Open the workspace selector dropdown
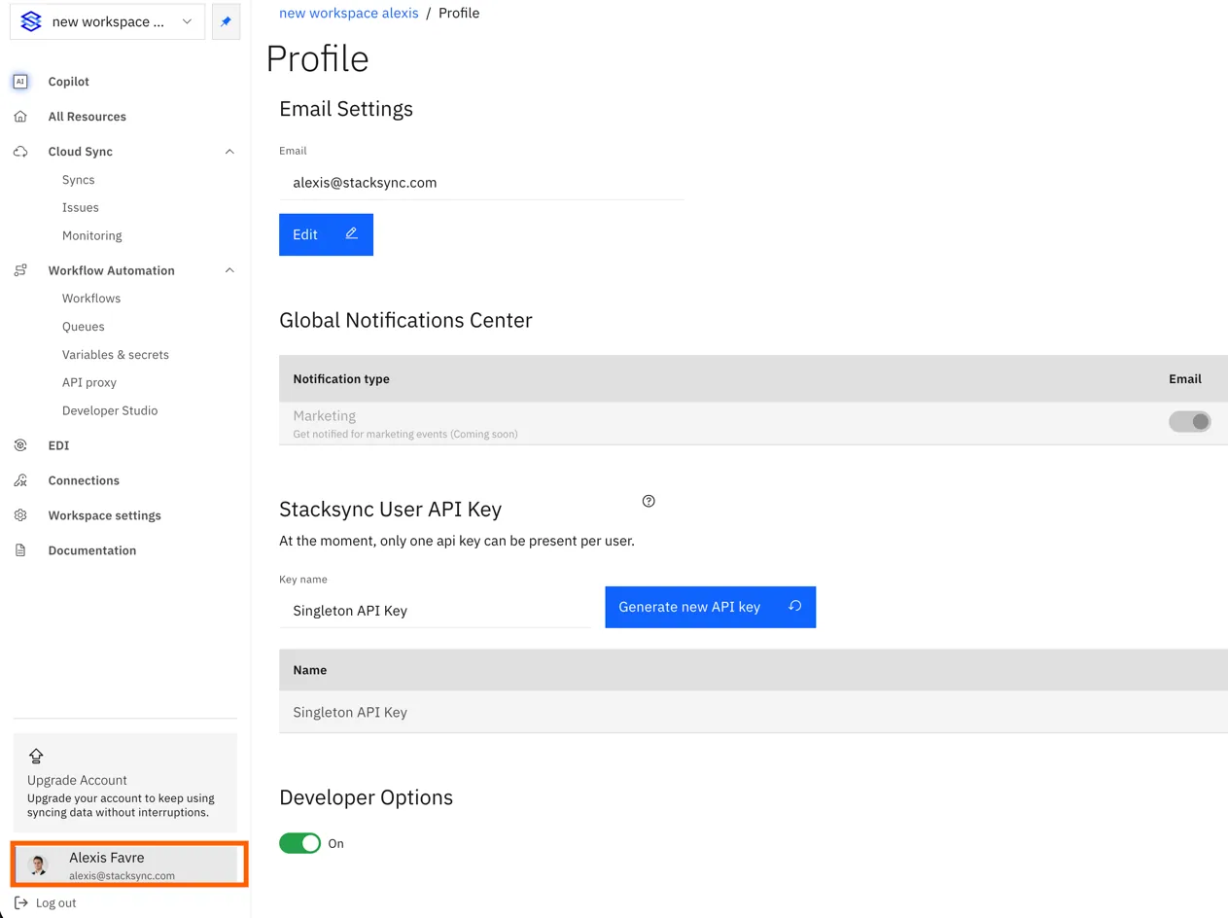Image resolution: width=1228 pixels, height=918 pixels. click(107, 21)
